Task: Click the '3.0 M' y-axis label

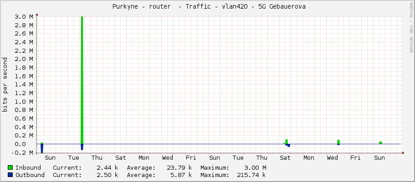Action: point(24,17)
